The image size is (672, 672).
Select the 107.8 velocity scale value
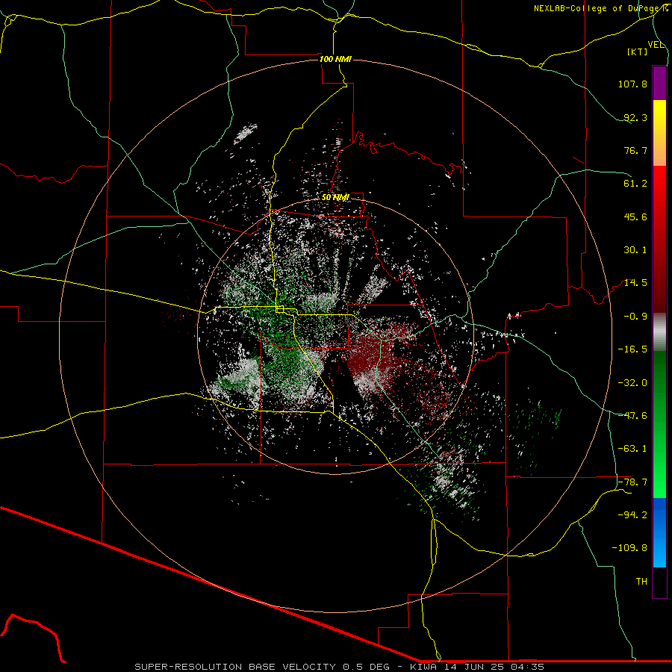pyautogui.click(x=632, y=84)
